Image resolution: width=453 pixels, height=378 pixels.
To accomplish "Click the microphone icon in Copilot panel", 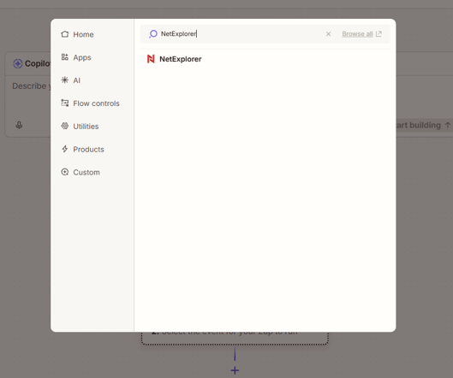I will 19,125.
